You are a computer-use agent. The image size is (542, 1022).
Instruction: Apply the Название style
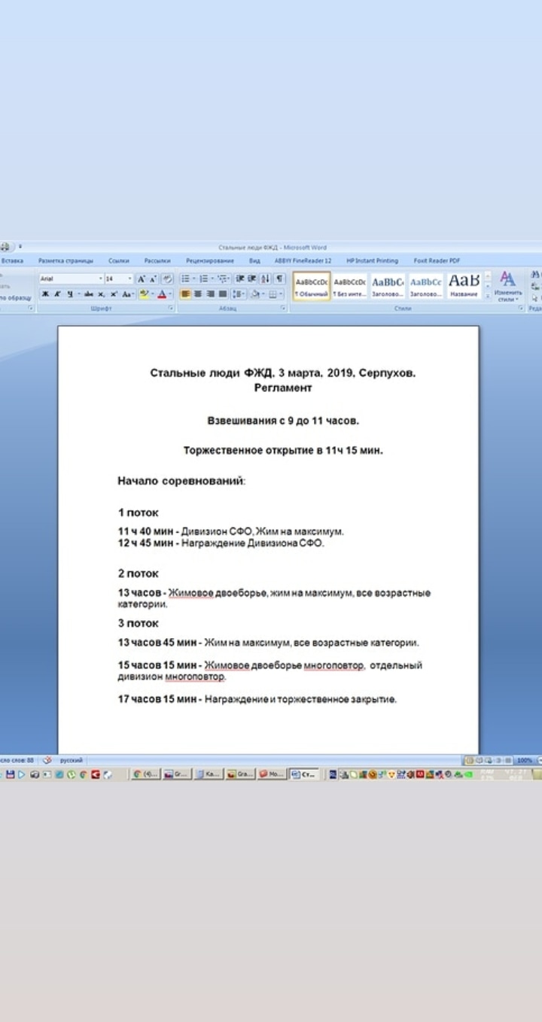click(x=464, y=286)
